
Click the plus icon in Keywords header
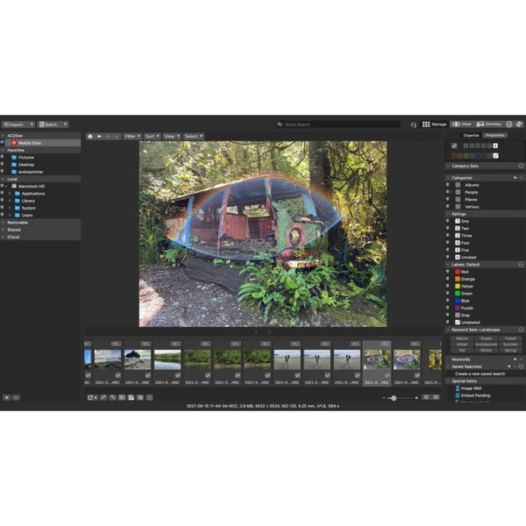coord(515,359)
